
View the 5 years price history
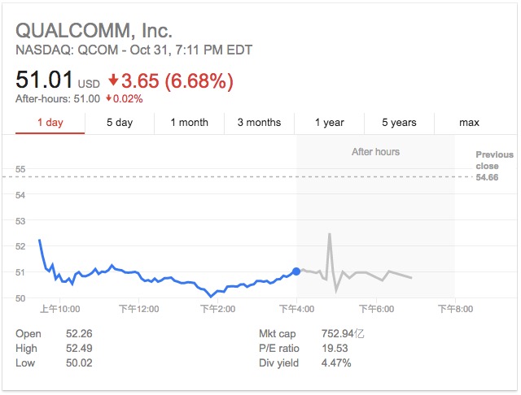399,123
